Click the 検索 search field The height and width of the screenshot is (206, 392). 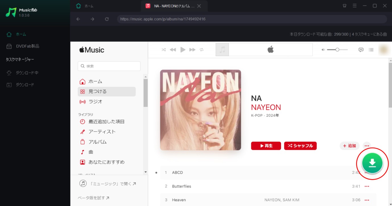click(x=109, y=66)
